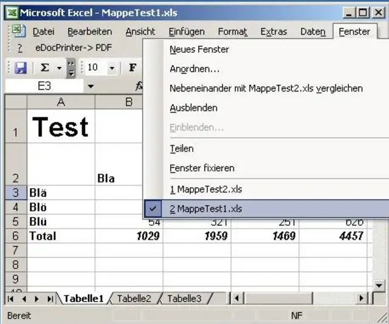Open the Einfügen menu
This screenshot has width=389, height=324.
tap(187, 32)
